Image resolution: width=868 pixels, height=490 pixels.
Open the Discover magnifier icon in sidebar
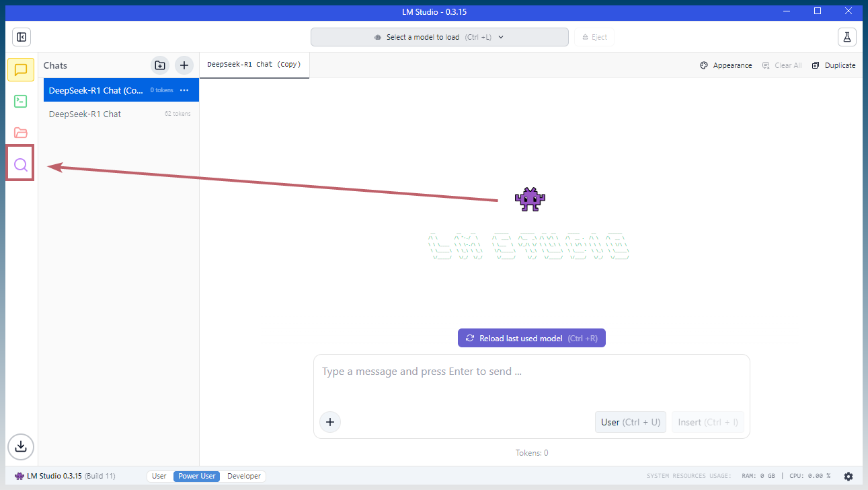pyautogui.click(x=21, y=164)
